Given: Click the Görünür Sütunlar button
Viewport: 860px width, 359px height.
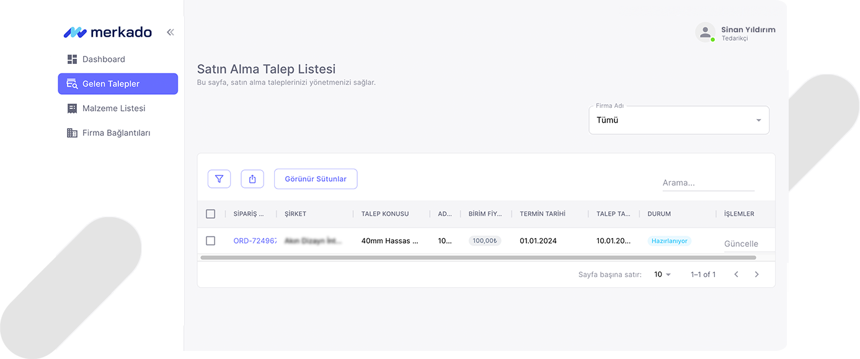Looking at the screenshot, I should point(316,179).
